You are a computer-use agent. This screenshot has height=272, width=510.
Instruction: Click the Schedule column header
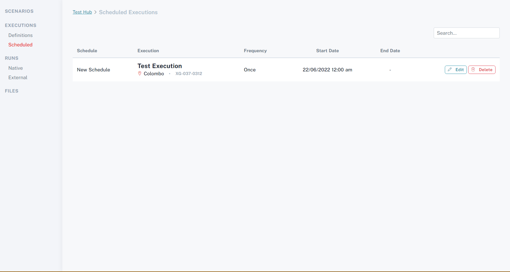(x=87, y=51)
